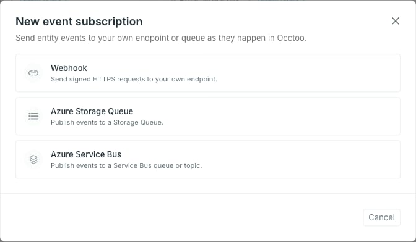Choose the Webhook subscription option
This screenshot has height=242, width=416.
[208, 73]
